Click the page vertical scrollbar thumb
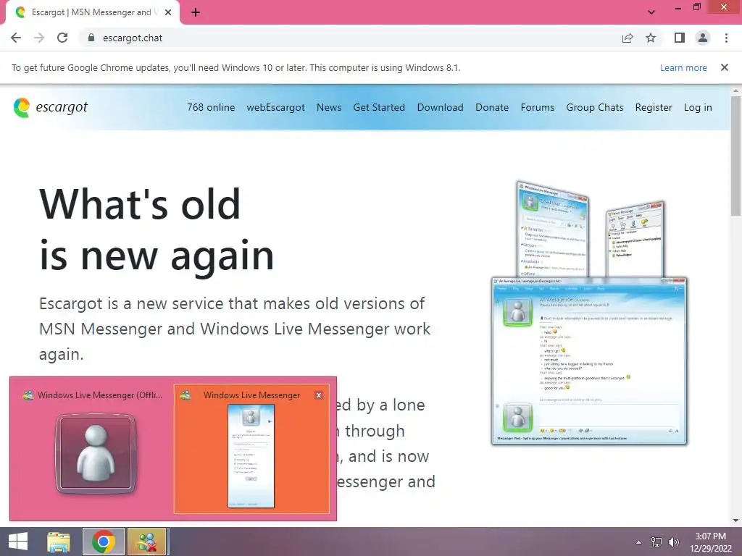Image resolution: width=742 pixels, height=556 pixels. 736,155
